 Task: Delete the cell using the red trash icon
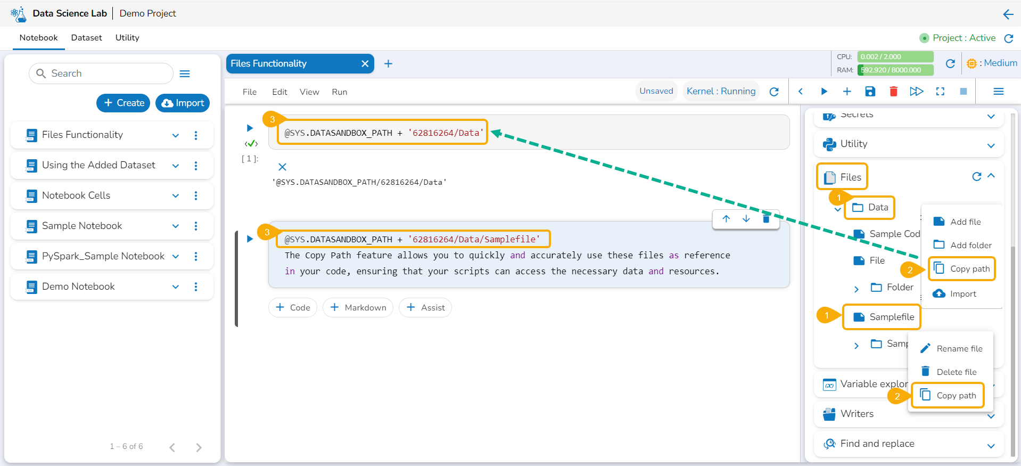pyautogui.click(x=893, y=92)
